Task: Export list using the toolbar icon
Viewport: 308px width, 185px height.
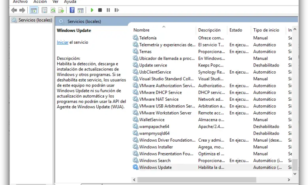Action: (x=61, y=10)
